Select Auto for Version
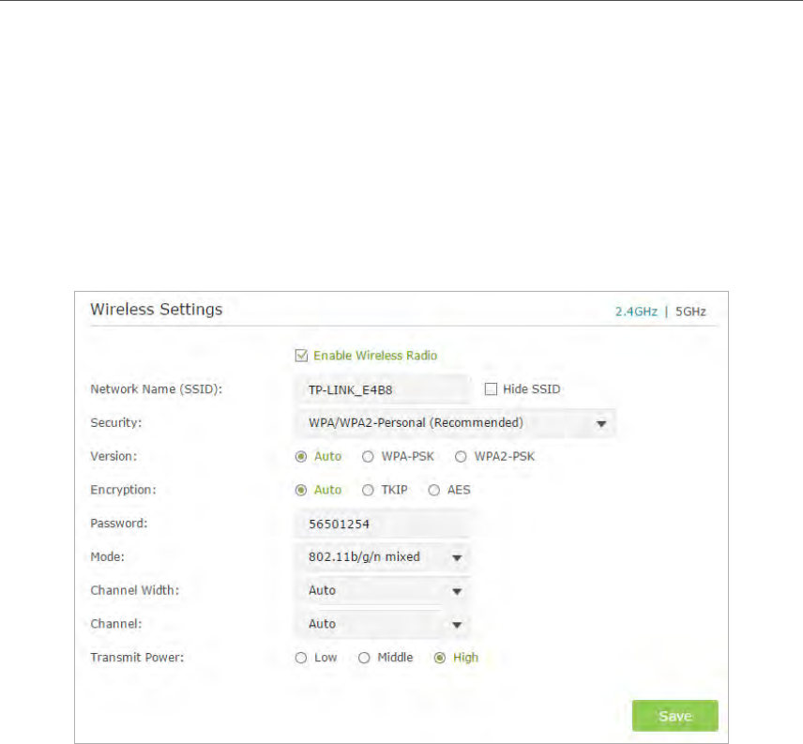Image resolution: width=803 pixels, height=744 pixels. coord(301,456)
